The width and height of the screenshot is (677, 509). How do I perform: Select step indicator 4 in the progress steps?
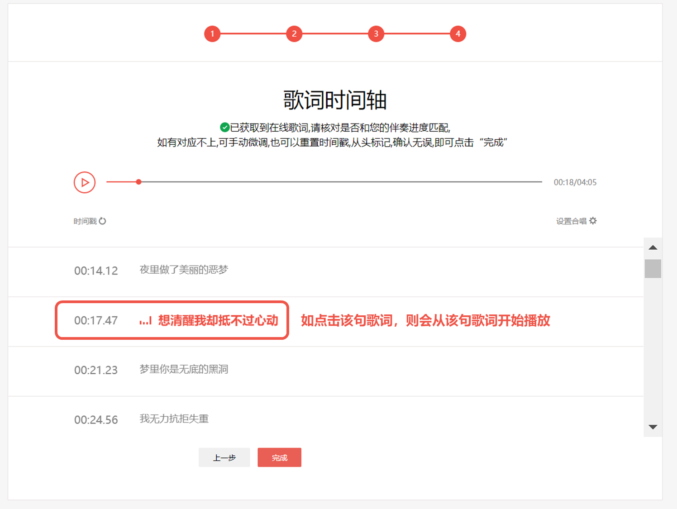coord(458,33)
